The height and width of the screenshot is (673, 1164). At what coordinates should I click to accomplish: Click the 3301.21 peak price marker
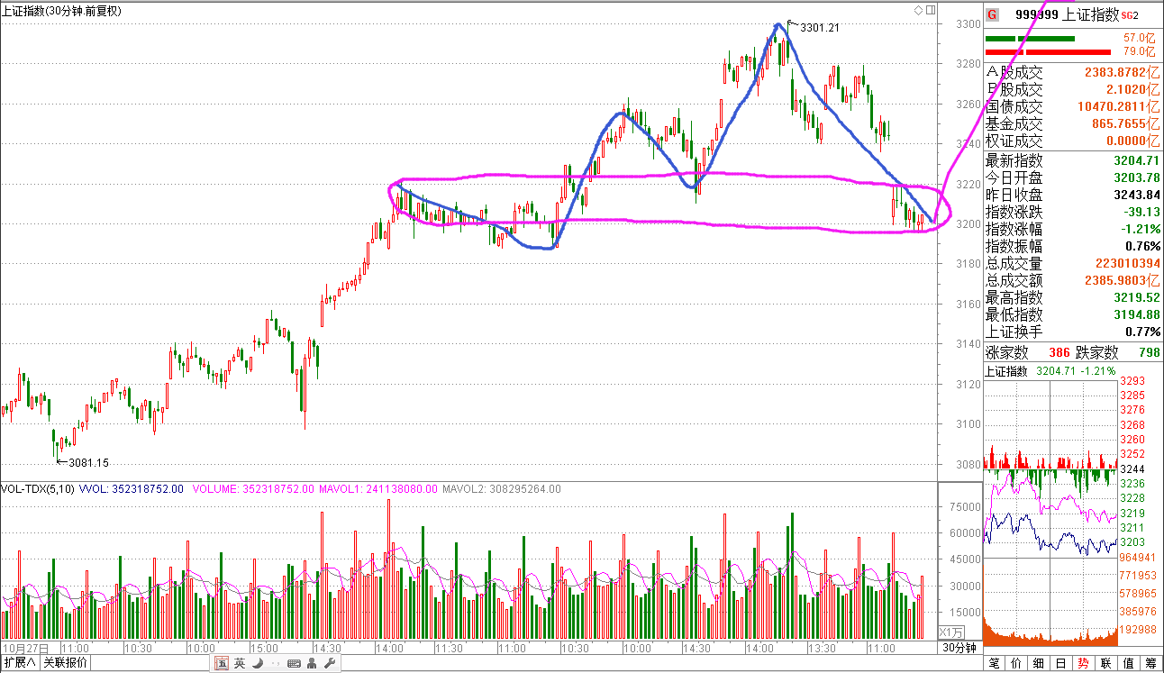click(x=818, y=27)
